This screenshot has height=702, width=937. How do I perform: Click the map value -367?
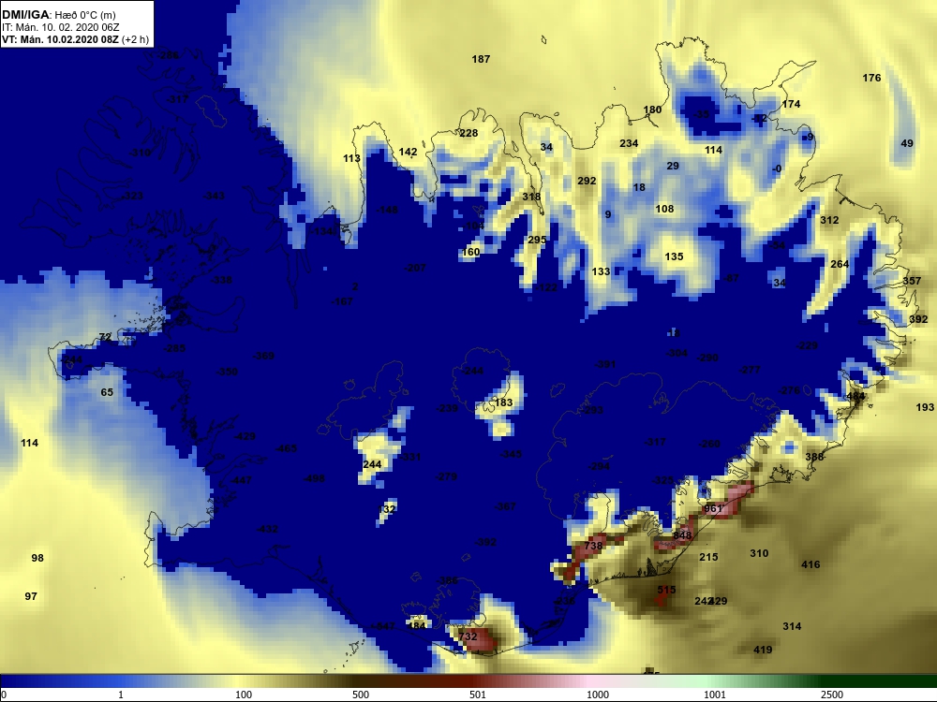505,506
